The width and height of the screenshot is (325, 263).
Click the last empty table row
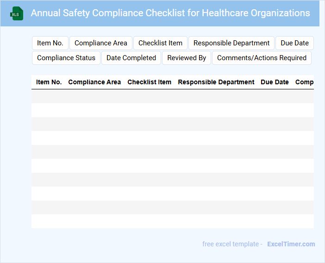[x=172, y=221]
